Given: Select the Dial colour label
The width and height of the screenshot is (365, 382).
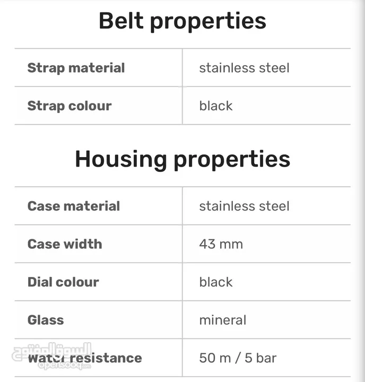Looking at the screenshot, I should (63, 282).
